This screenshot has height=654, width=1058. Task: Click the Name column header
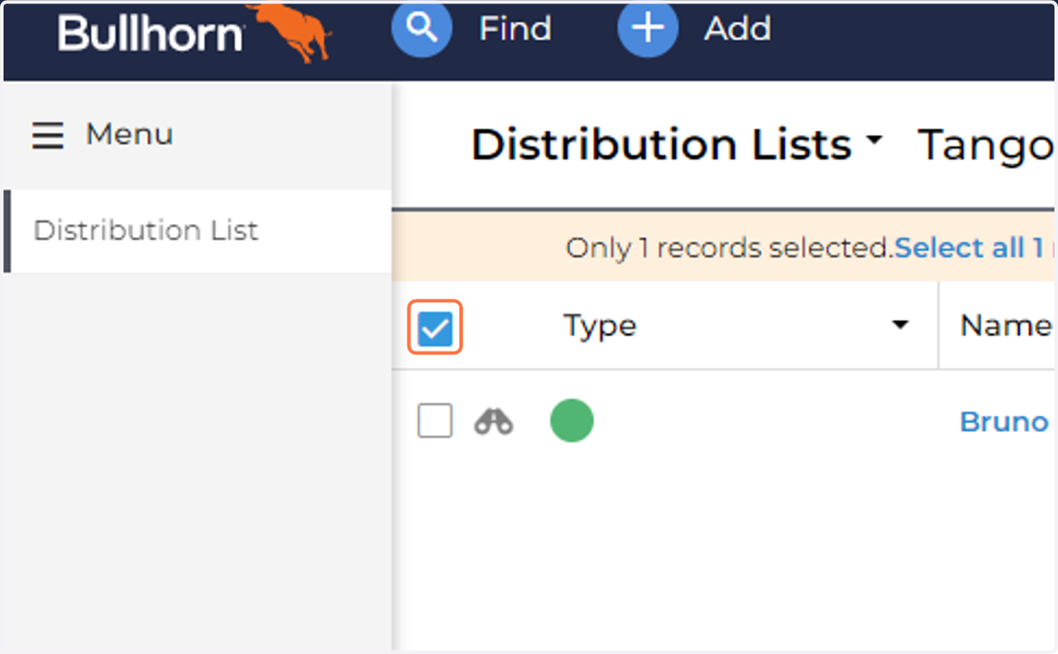click(1006, 326)
